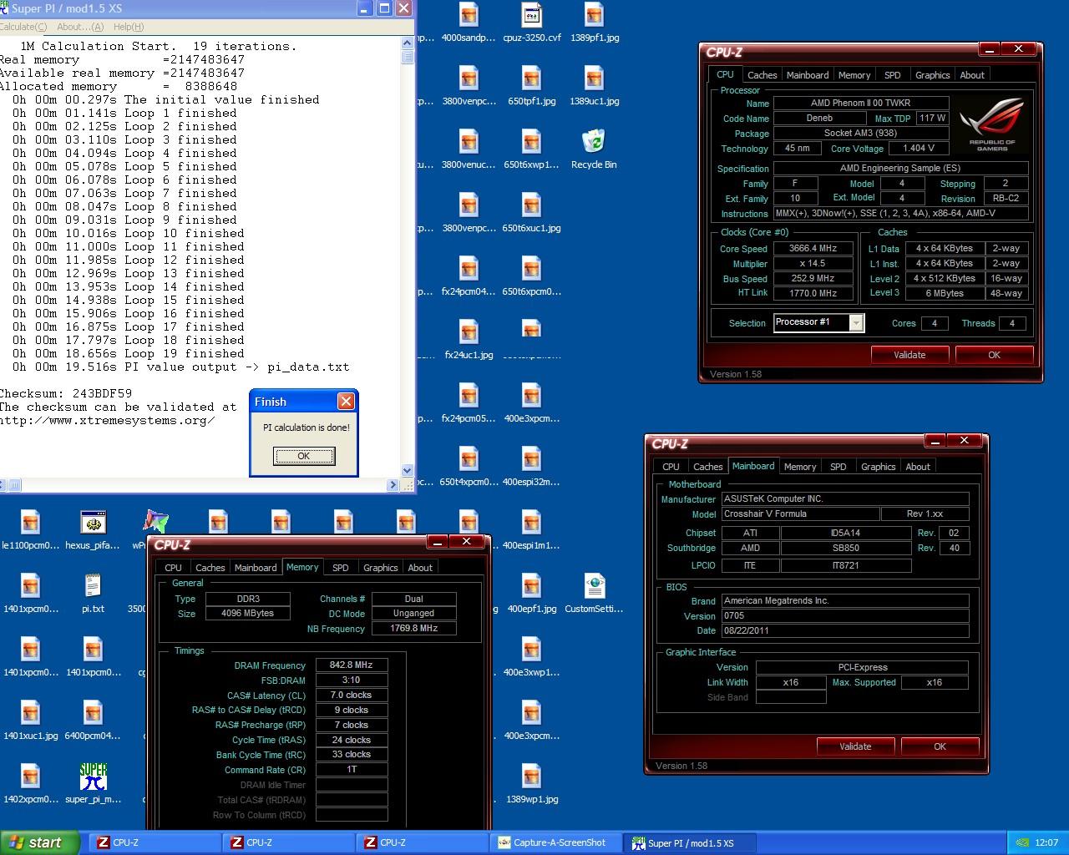This screenshot has height=855, width=1069.
Task: Select the 400e3xpcm... icon beside fx24pcm05
Action: coord(531,403)
